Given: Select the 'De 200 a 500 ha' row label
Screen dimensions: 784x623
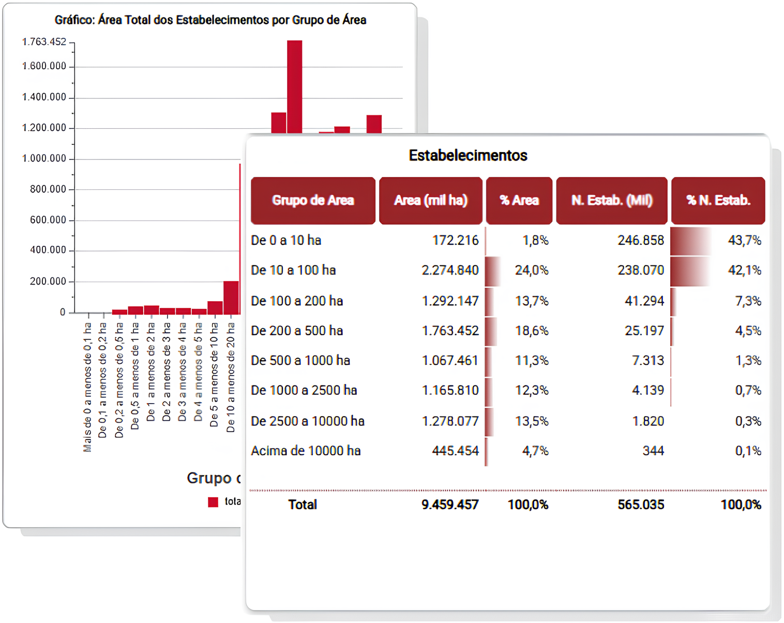Looking at the screenshot, I should (297, 331).
